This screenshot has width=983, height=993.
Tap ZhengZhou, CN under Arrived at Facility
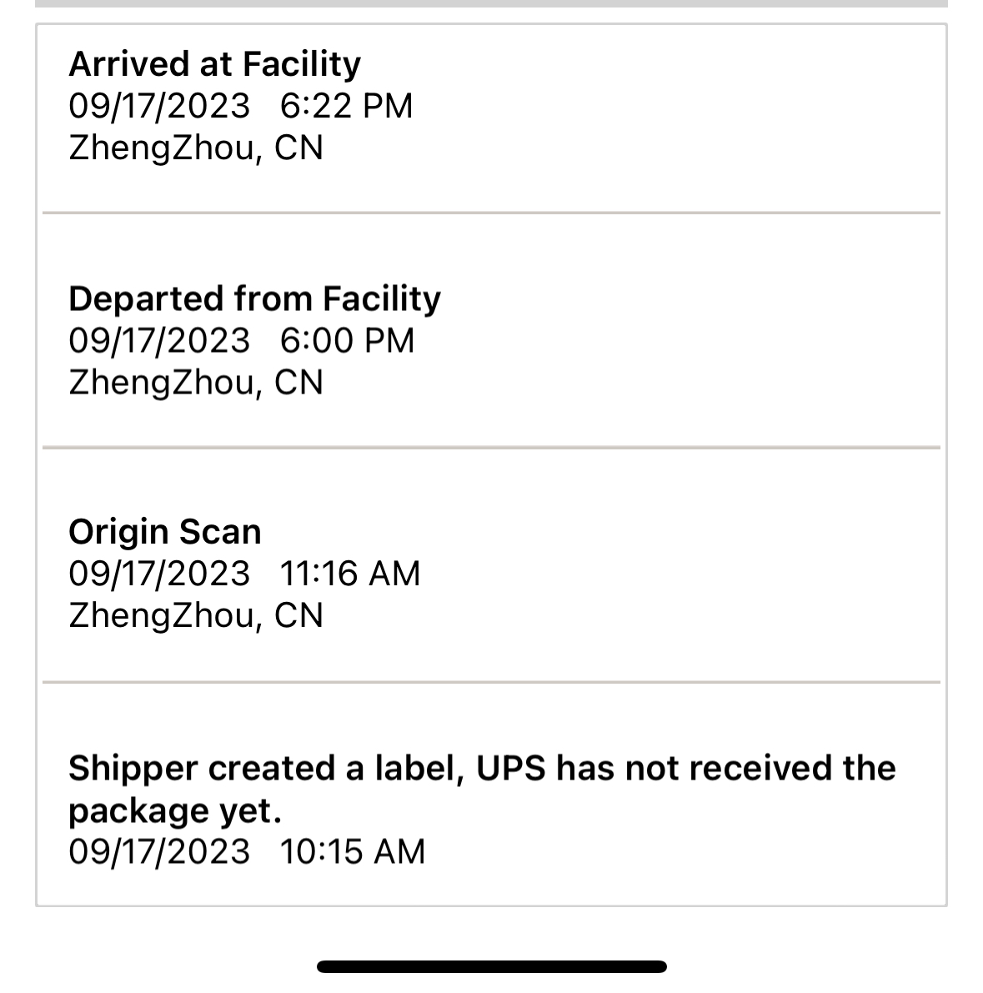pos(195,148)
